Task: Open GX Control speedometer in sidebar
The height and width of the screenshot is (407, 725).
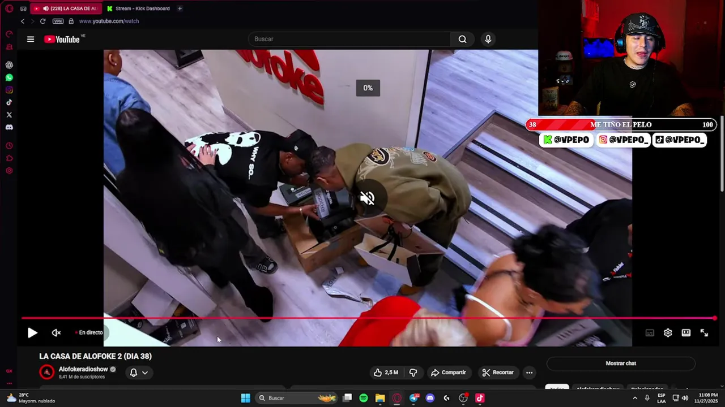Action: [x=9, y=34]
